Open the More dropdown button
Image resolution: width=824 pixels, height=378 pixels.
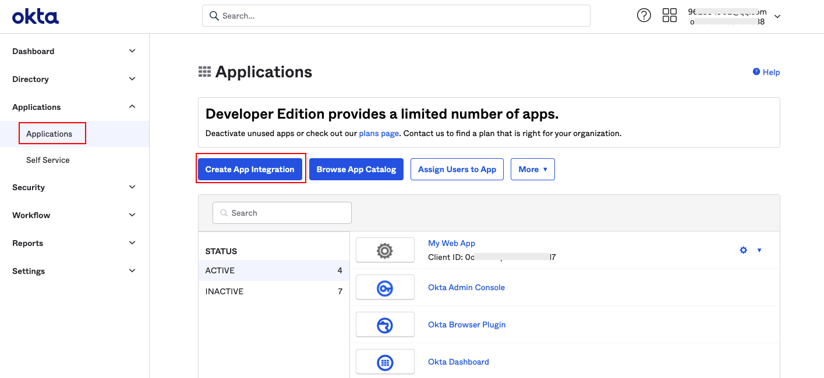click(x=533, y=169)
